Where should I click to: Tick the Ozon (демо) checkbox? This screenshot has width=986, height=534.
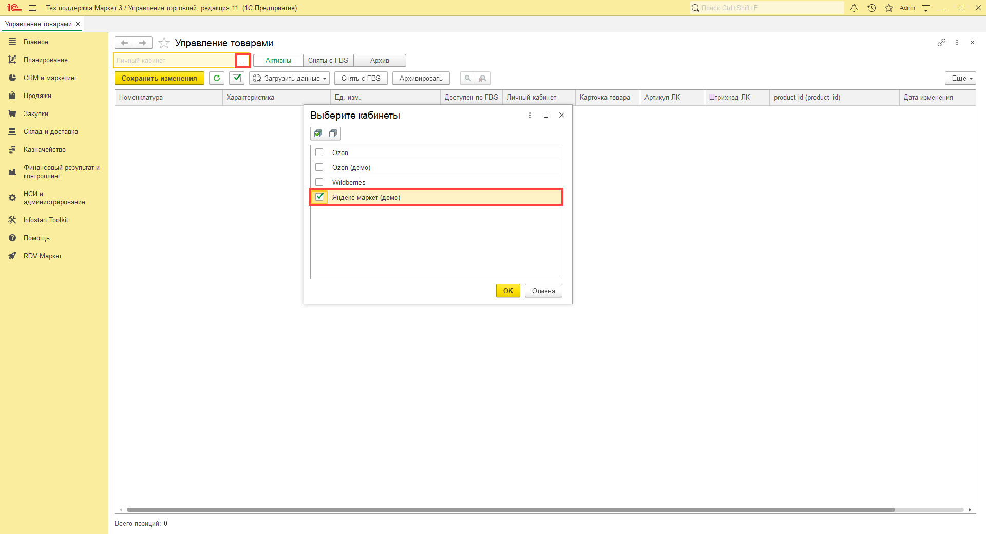click(x=319, y=167)
